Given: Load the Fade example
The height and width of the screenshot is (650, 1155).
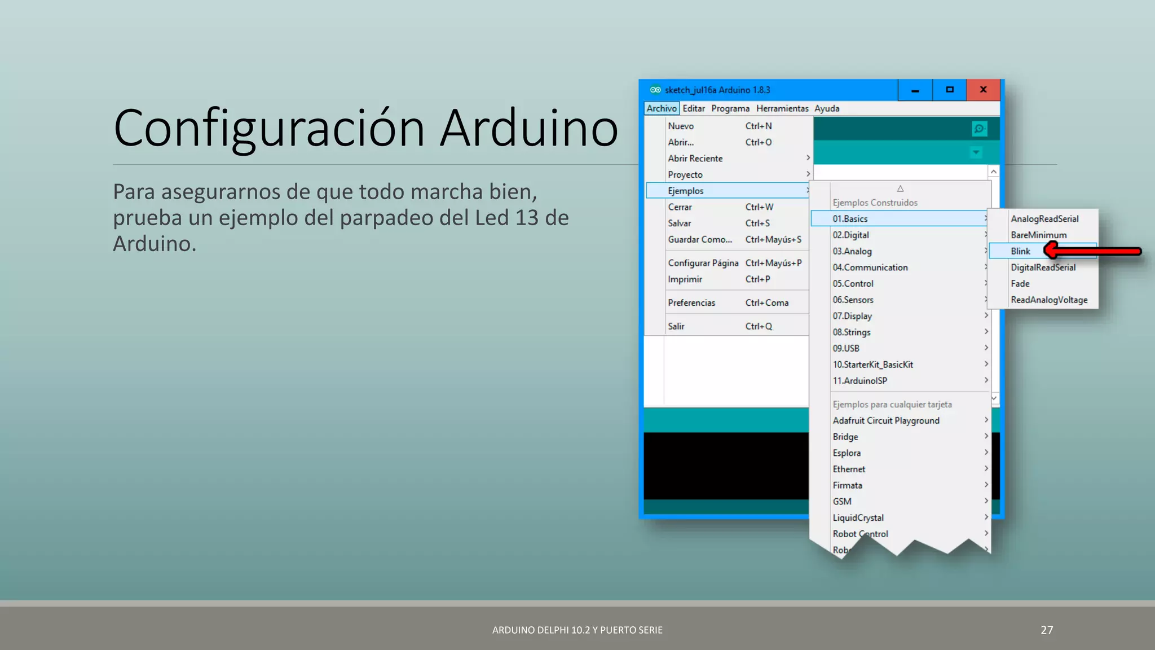Looking at the screenshot, I should point(1044,284).
